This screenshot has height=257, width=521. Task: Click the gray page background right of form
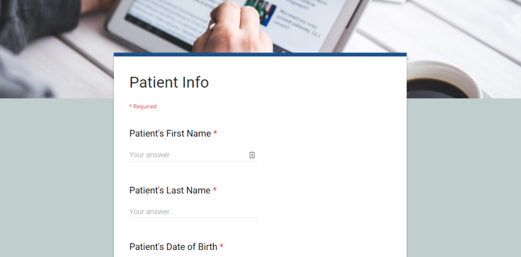(463, 178)
